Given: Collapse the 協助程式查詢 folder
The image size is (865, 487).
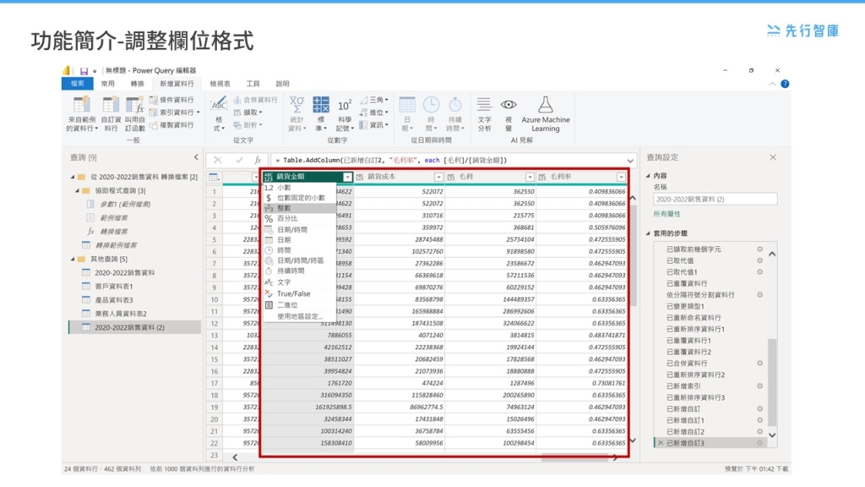Looking at the screenshot, I should click(x=76, y=191).
